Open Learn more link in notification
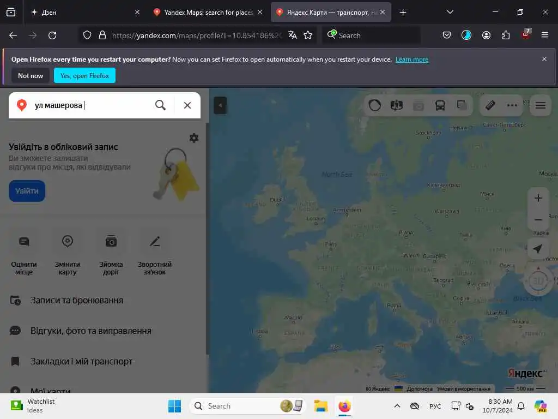 coord(412,59)
